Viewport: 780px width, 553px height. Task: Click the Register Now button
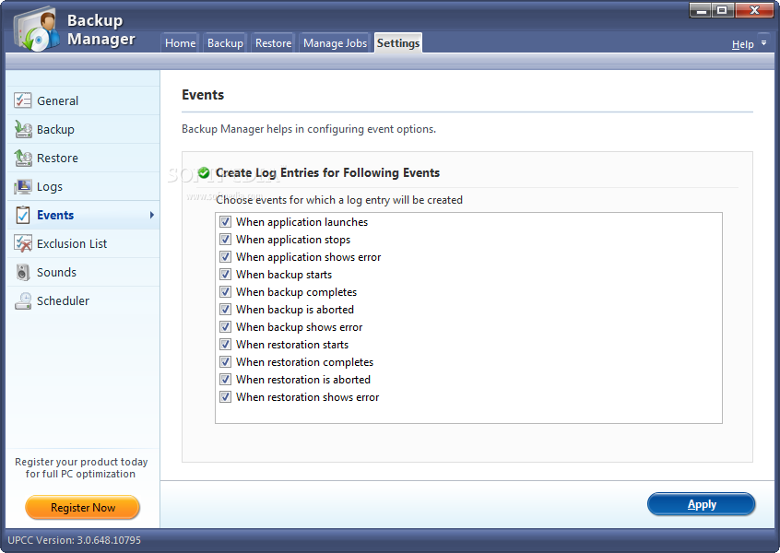coord(83,508)
